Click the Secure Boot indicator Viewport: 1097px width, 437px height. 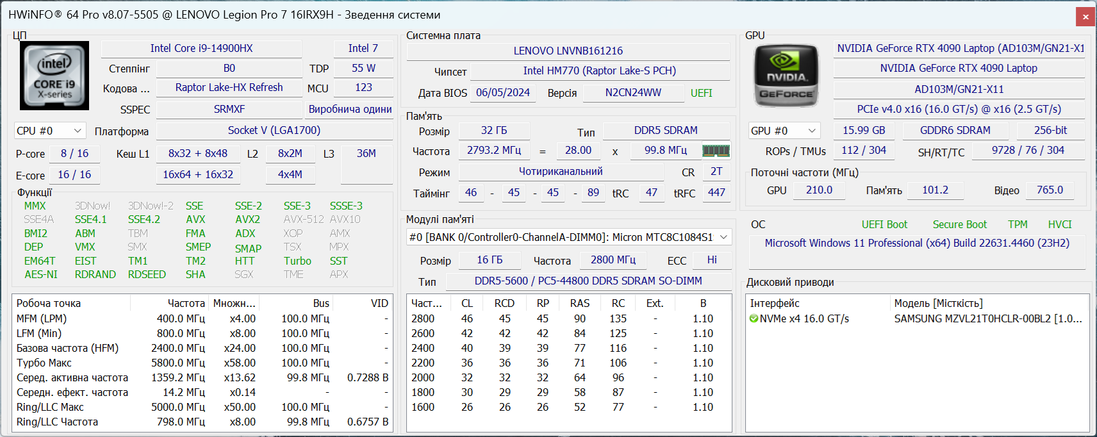tap(959, 224)
